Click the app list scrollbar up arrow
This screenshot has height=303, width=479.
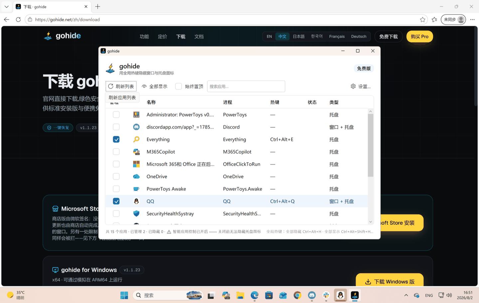(371, 111)
